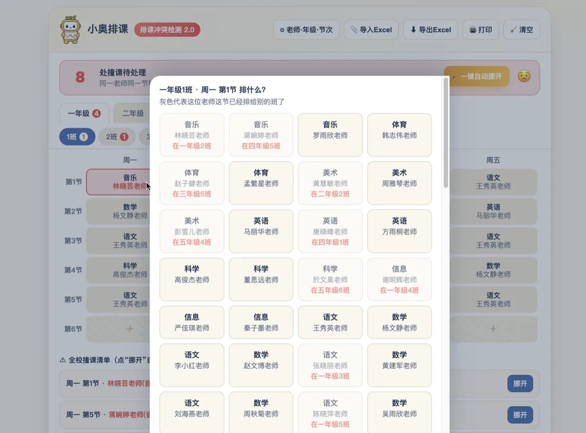This screenshot has width=586, height=433.
Task: Select 周一 第2节 数学 cell
Action: [x=118, y=211]
